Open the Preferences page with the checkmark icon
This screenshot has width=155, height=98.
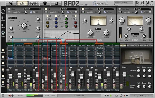click(56, 3)
